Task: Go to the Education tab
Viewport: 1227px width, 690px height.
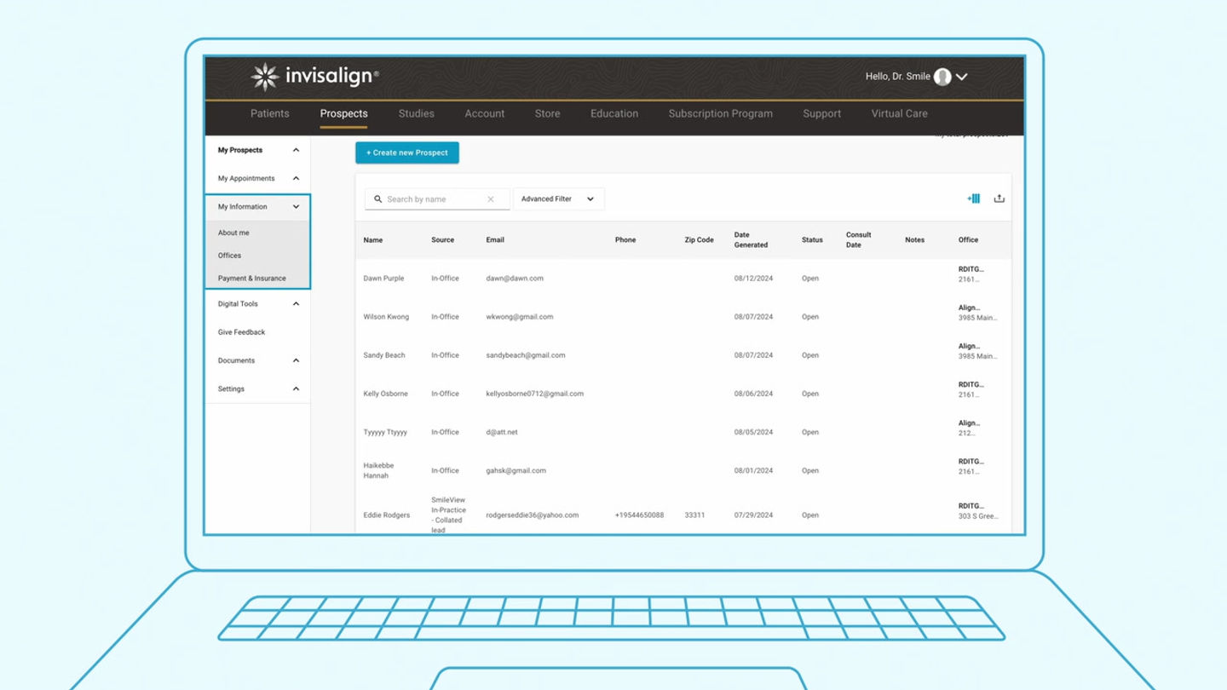Action: [x=614, y=113]
